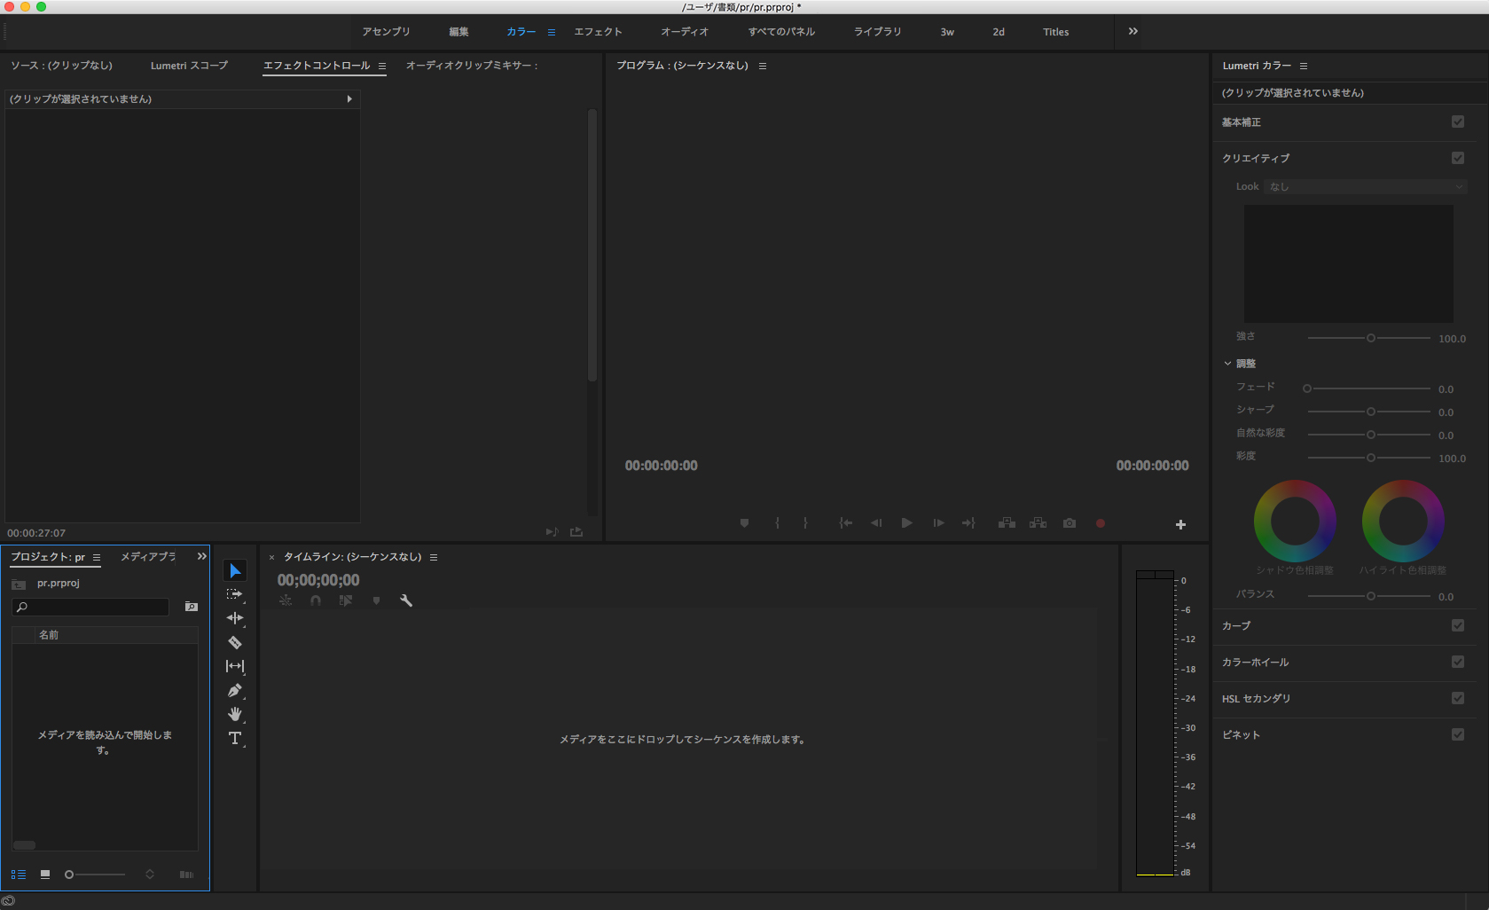
Task: Switch project panel to icon view
Action: [45, 875]
